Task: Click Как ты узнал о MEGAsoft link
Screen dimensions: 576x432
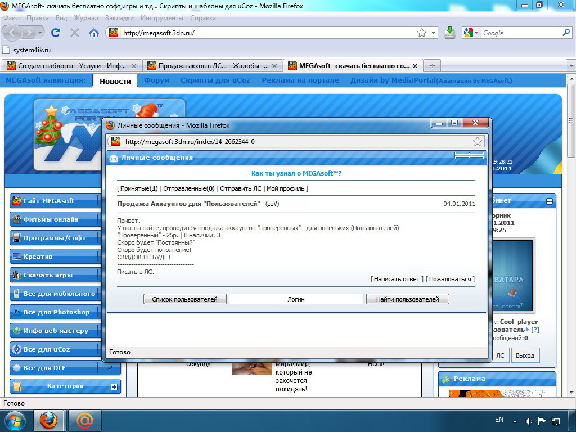Action: click(x=296, y=173)
